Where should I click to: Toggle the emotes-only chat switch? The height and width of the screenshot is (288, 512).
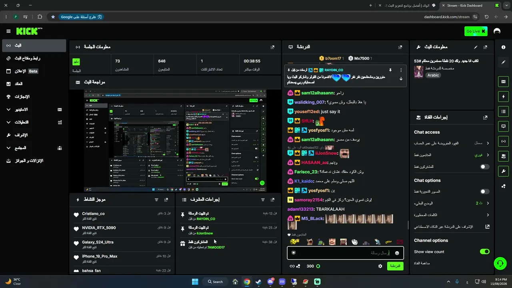coord(484,192)
